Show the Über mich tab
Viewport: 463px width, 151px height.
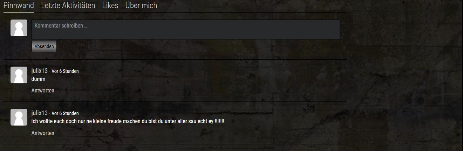[x=141, y=6]
